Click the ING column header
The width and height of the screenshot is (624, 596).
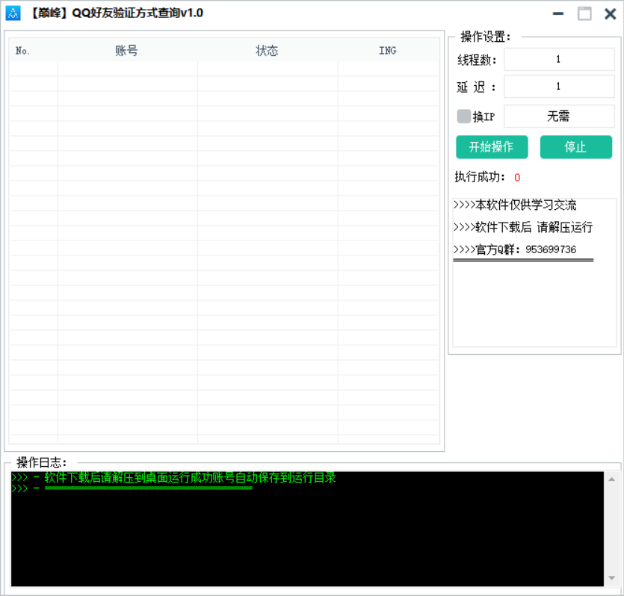pos(386,50)
